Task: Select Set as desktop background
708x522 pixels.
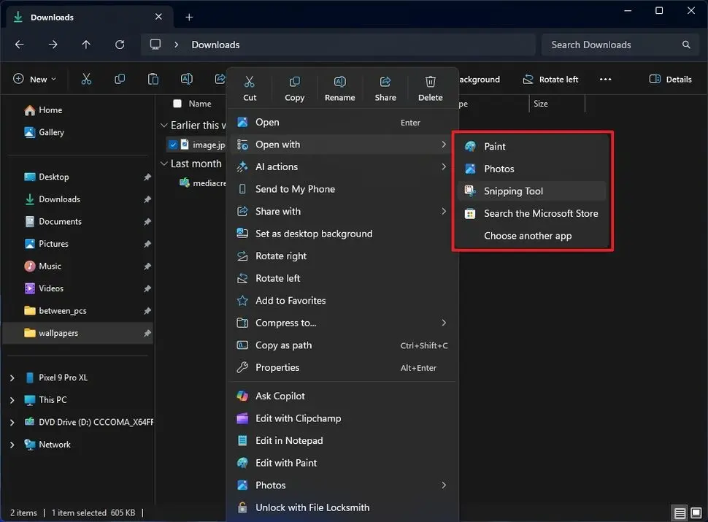Action: [314, 234]
